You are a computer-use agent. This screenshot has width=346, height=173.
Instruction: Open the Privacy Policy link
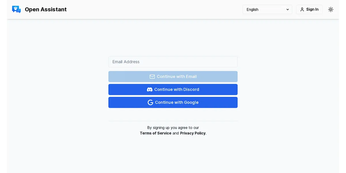click(193, 133)
